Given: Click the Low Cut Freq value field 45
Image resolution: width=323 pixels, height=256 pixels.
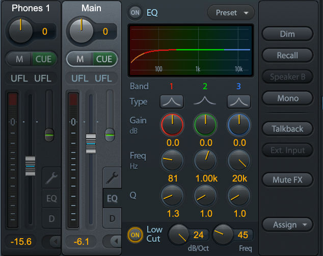Looking at the screenshot, I should (x=243, y=235).
